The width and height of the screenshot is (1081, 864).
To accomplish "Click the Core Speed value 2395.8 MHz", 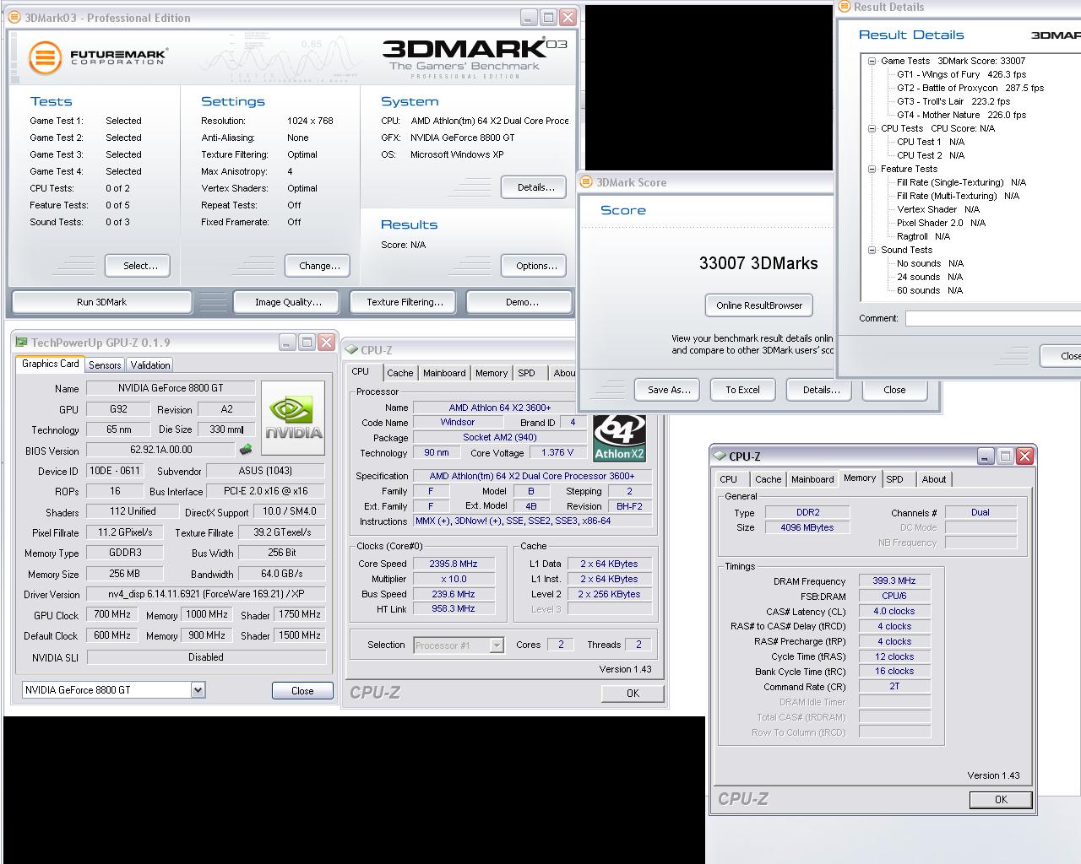I will click(453, 564).
